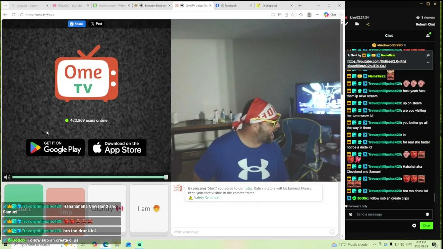Open the Copilot Chat button
The image size is (443, 249).
(x=330, y=15)
